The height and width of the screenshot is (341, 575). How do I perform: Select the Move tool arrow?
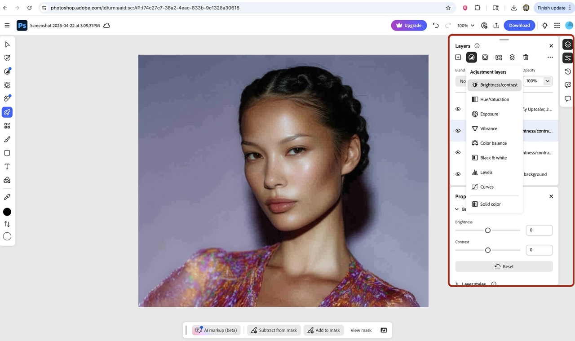[7, 44]
